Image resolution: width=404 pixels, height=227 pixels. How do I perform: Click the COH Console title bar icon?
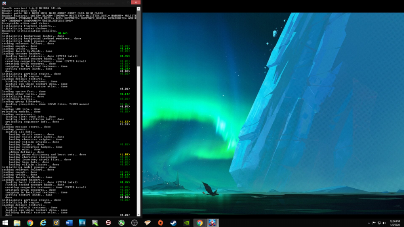(4, 3)
